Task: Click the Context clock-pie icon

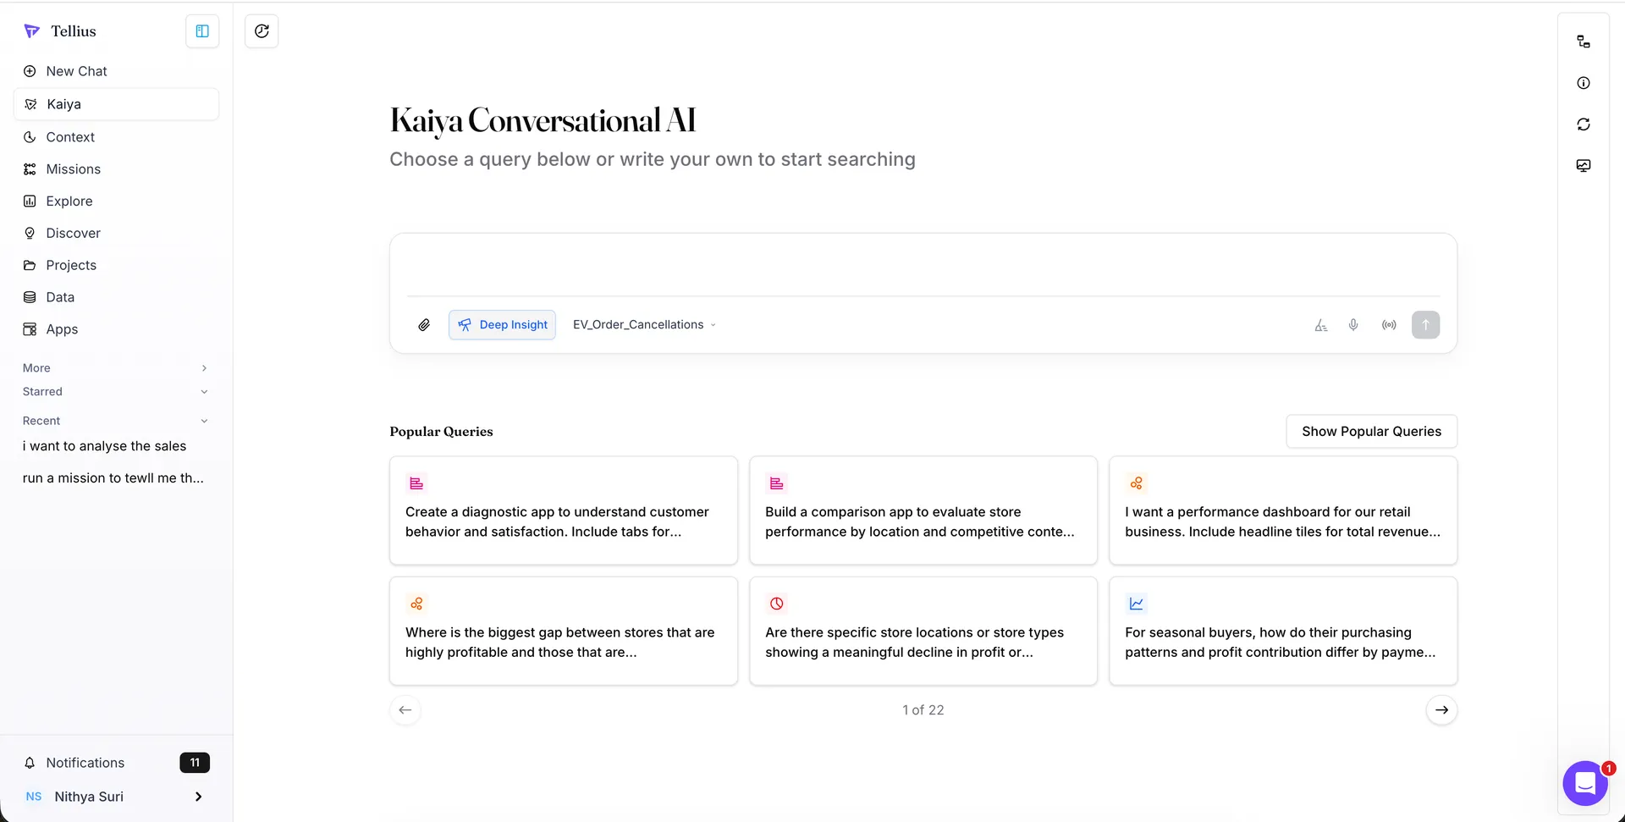Action: click(x=30, y=137)
